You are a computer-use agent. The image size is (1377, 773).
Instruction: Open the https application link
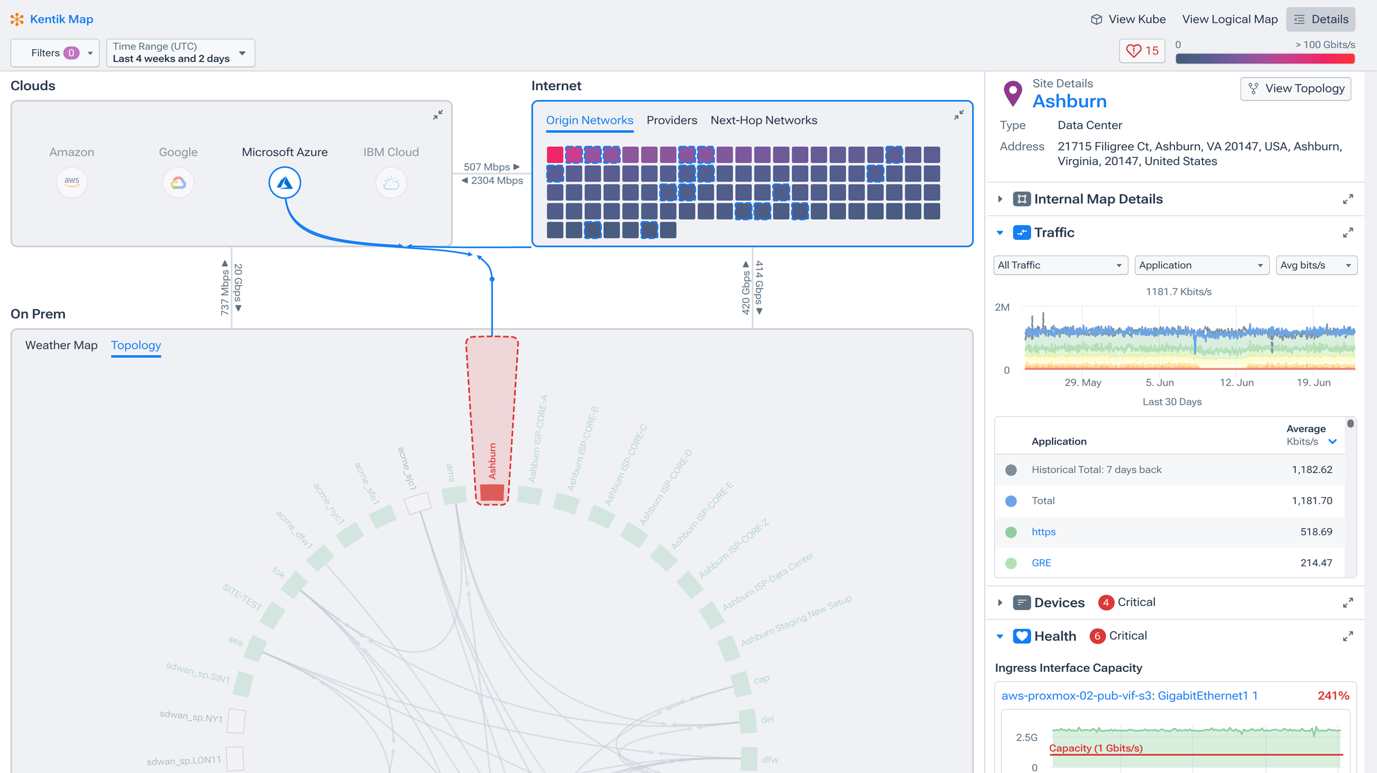(x=1043, y=531)
